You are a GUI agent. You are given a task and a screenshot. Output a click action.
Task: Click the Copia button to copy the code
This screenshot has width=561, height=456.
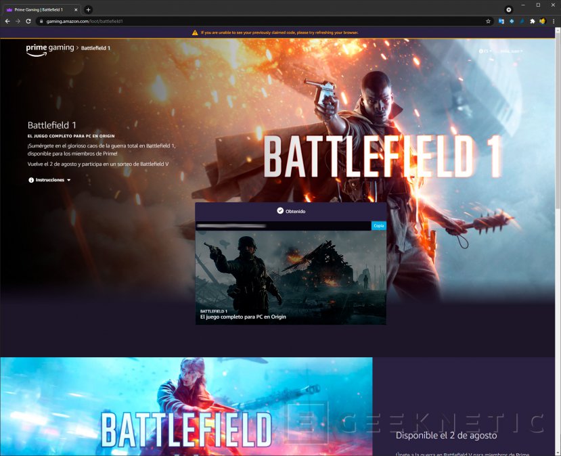coord(379,226)
